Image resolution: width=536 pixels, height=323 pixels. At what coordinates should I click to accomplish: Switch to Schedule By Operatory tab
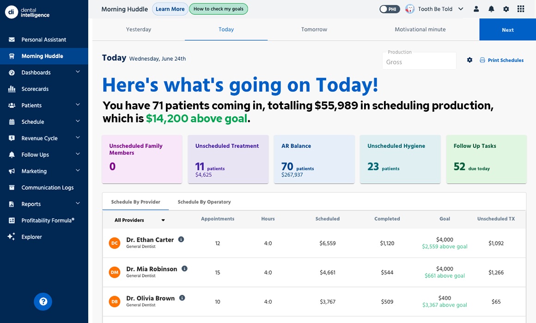point(204,202)
